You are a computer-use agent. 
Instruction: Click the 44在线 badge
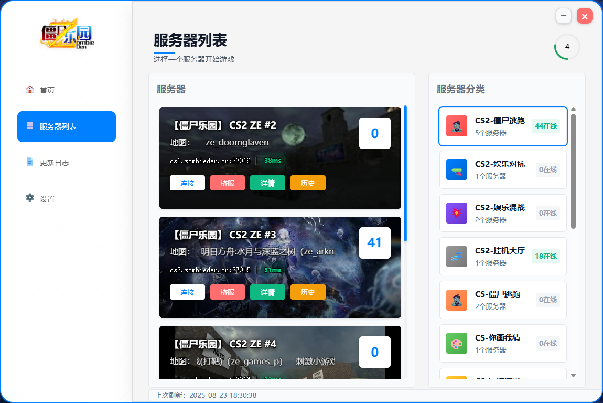546,126
